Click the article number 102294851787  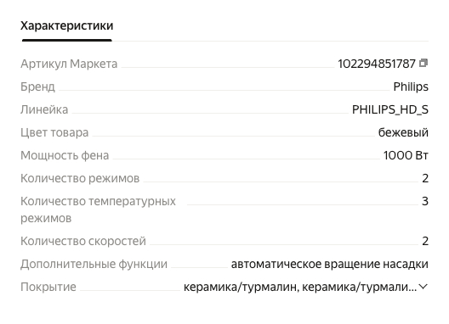377,64
